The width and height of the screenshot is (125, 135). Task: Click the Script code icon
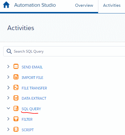[16, 129]
